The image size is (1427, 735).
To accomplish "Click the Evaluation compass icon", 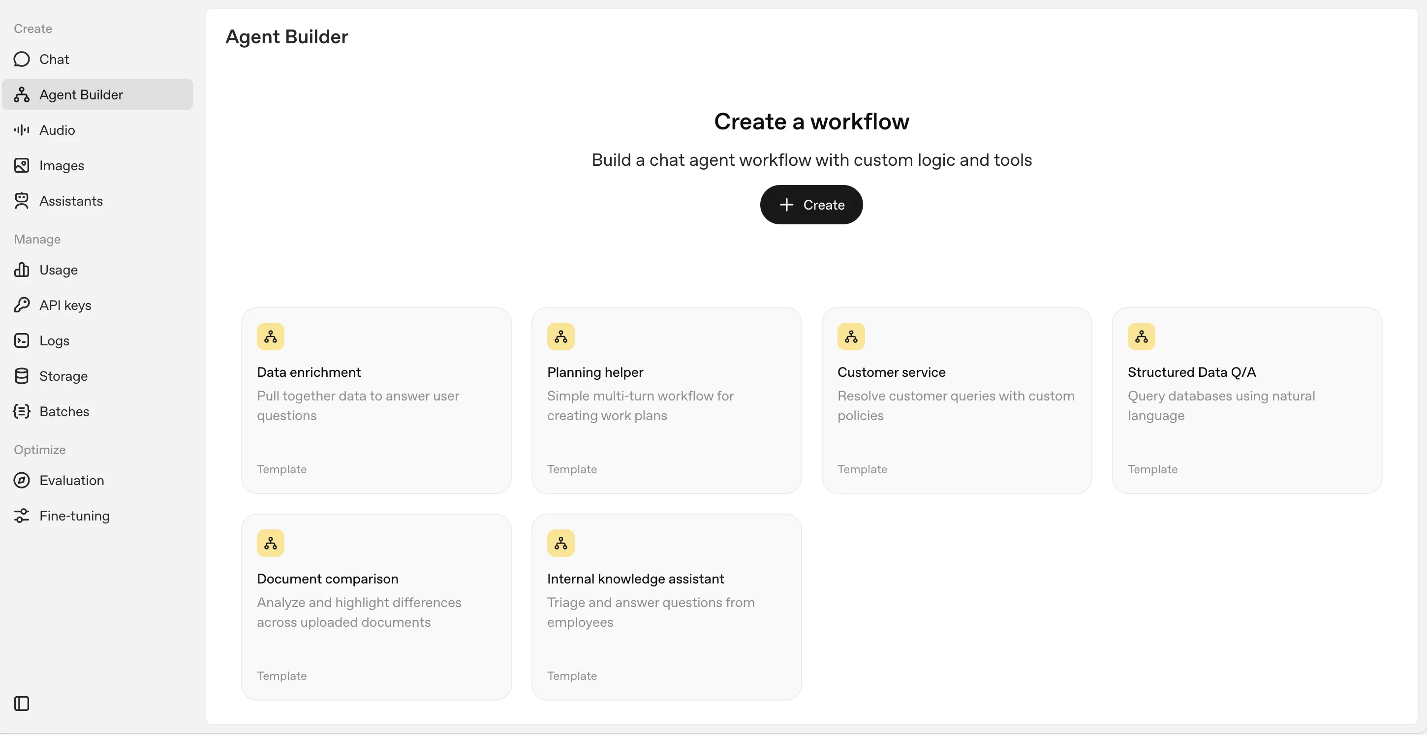I will tap(22, 480).
